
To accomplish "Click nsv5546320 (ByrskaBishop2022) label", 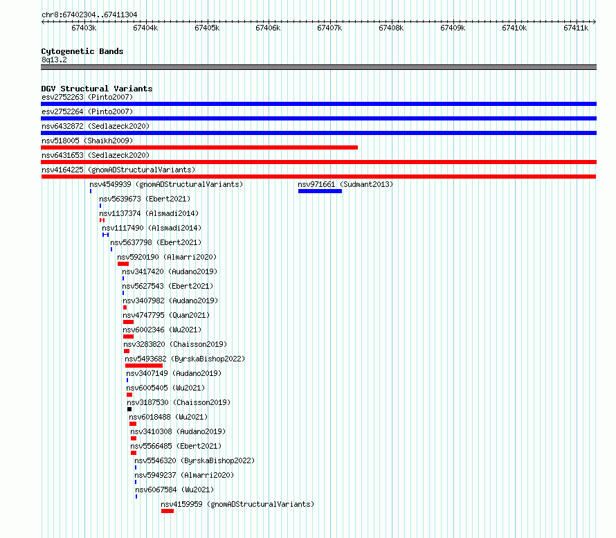I will (194, 460).
